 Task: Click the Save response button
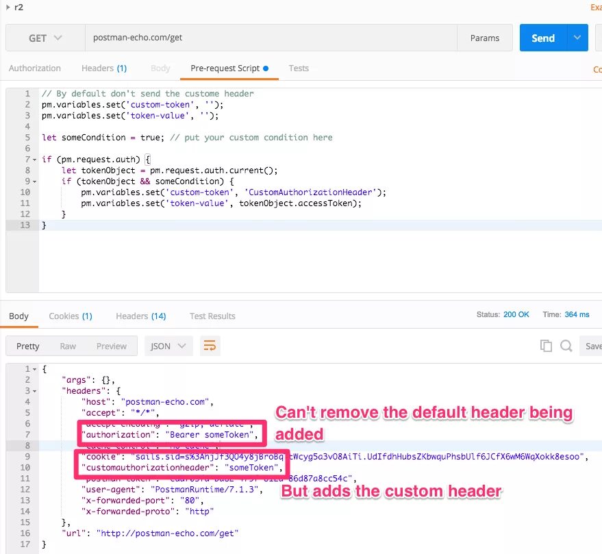click(591, 346)
